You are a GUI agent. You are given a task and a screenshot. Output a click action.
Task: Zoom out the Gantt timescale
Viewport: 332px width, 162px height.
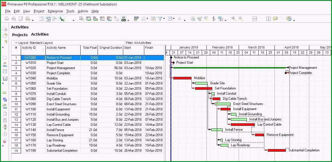240,19
